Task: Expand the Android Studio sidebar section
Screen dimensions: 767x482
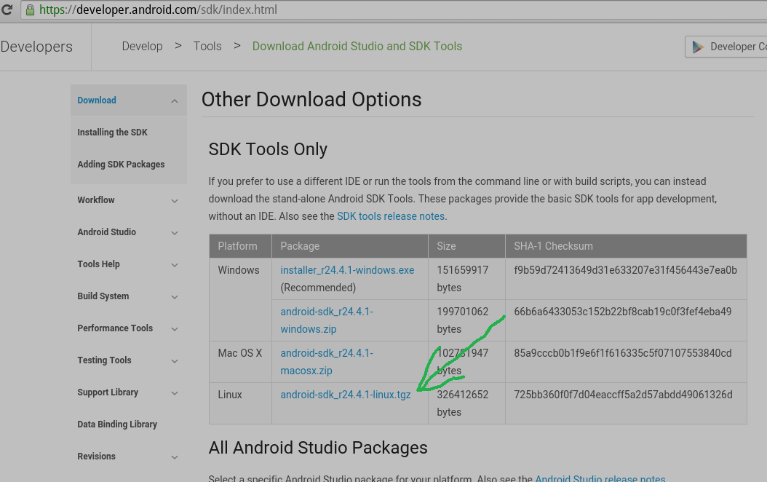Action: (x=175, y=233)
